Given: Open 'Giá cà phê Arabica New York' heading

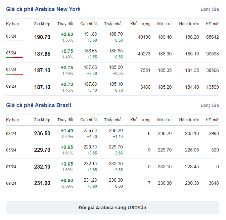Looking at the screenshot, I should tap(43, 9).
